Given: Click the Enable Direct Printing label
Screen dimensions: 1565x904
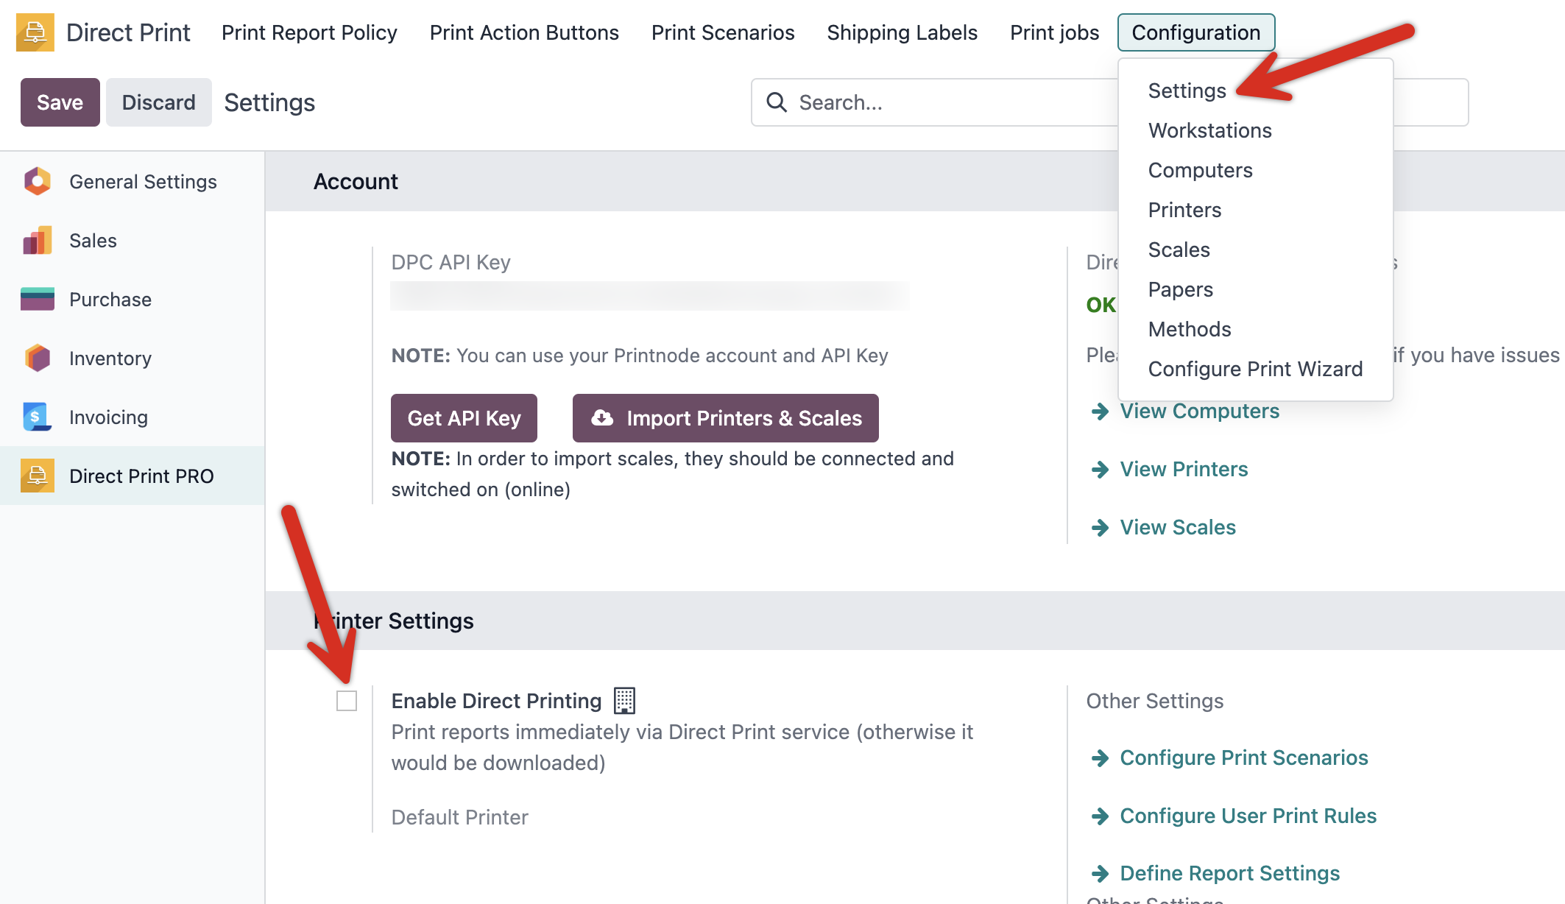Looking at the screenshot, I should [497, 701].
